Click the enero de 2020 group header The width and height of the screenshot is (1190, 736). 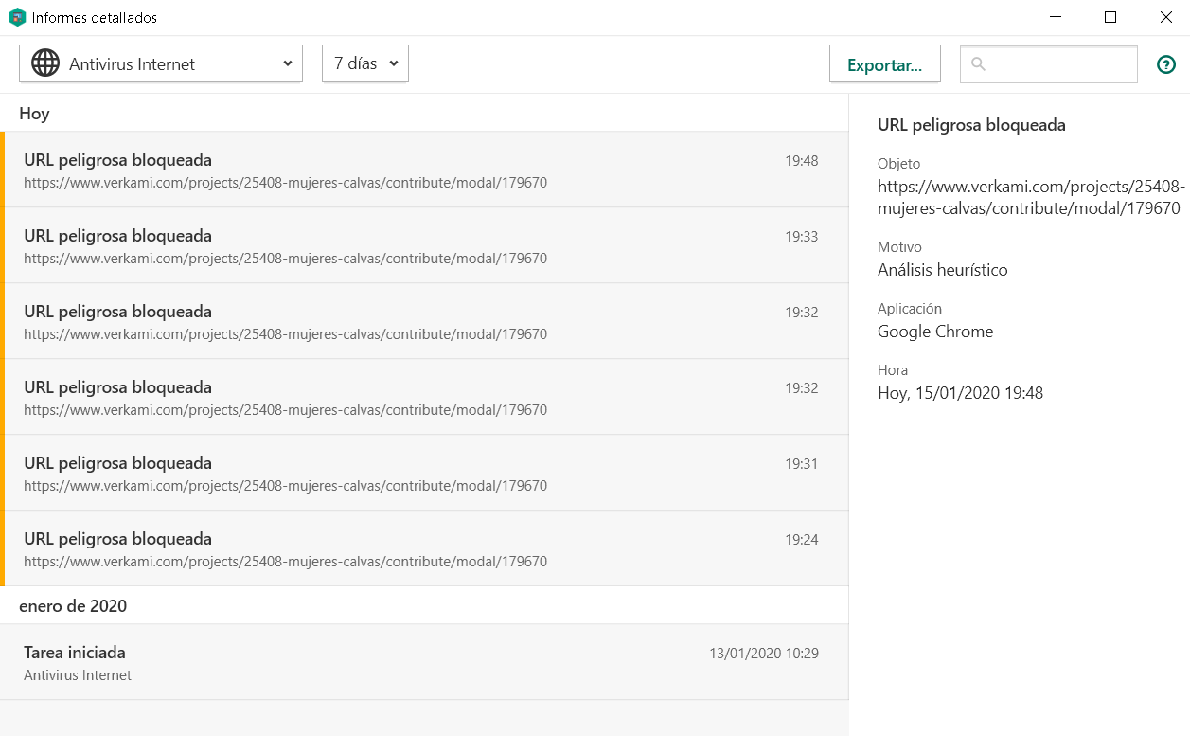pos(73,606)
